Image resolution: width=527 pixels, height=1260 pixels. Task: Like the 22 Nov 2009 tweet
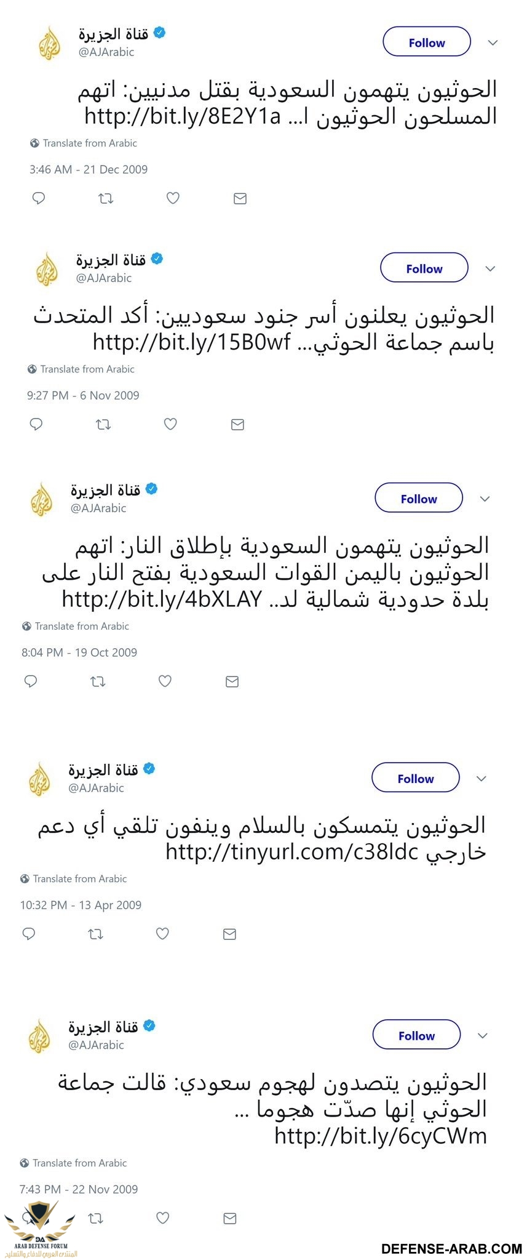tap(162, 1218)
